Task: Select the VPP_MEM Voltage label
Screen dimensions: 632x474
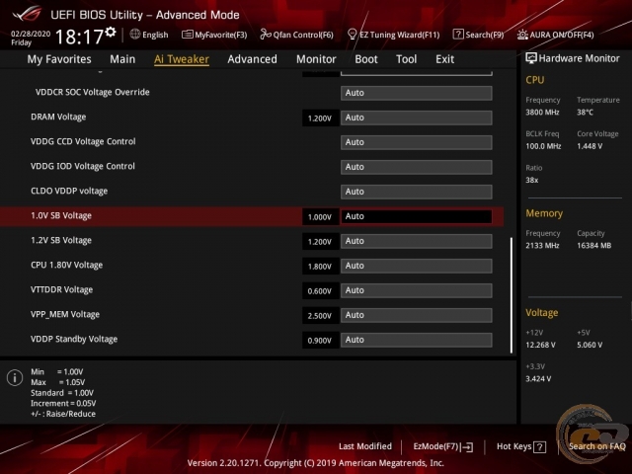Action: [65, 314]
